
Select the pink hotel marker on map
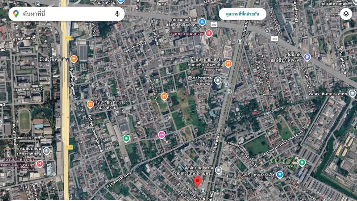(161, 134)
